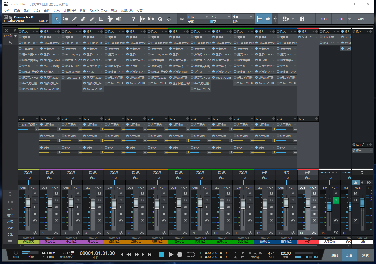Activate the Listen speaker tool
The height and width of the screenshot is (264, 376).
click(119, 19)
